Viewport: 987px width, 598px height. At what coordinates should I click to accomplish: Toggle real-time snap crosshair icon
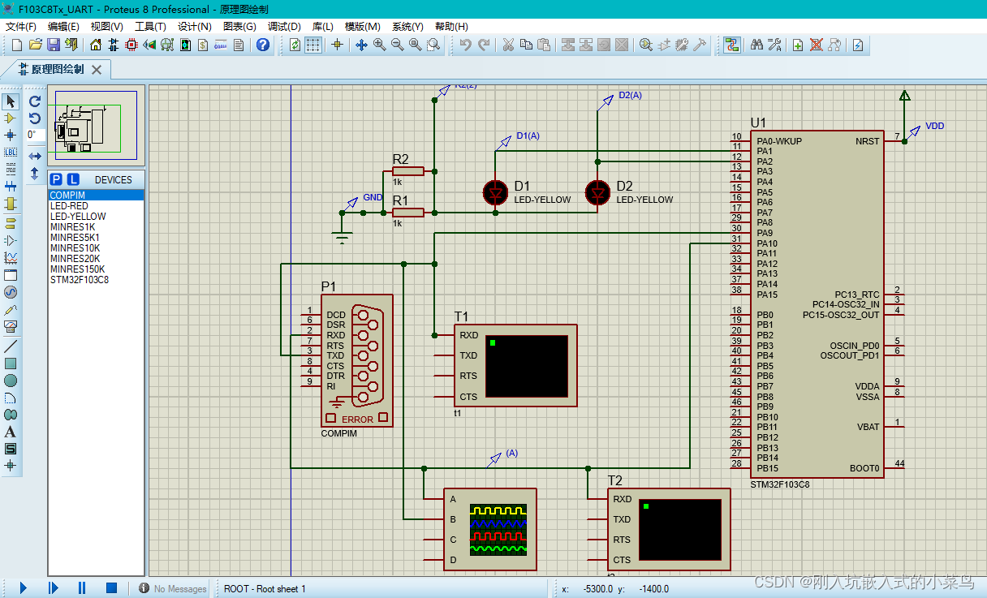click(x=337, y=45)
